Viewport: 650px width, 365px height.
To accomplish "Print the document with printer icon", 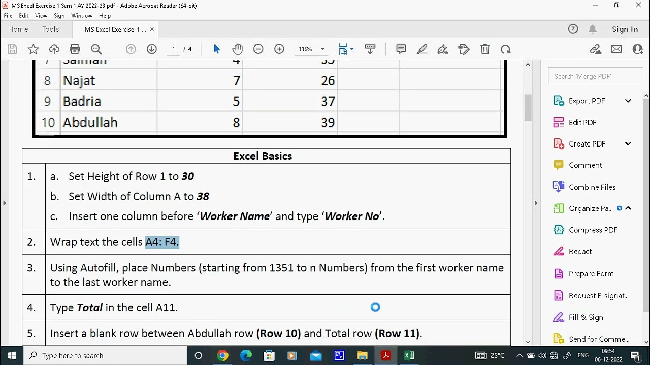I will point(75,49).
